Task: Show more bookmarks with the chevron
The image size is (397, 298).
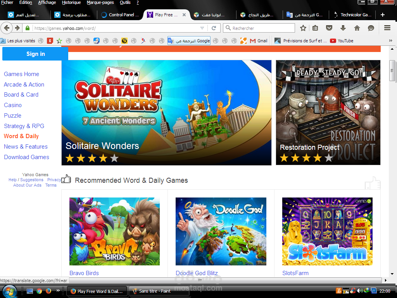Action: point(390,40)
